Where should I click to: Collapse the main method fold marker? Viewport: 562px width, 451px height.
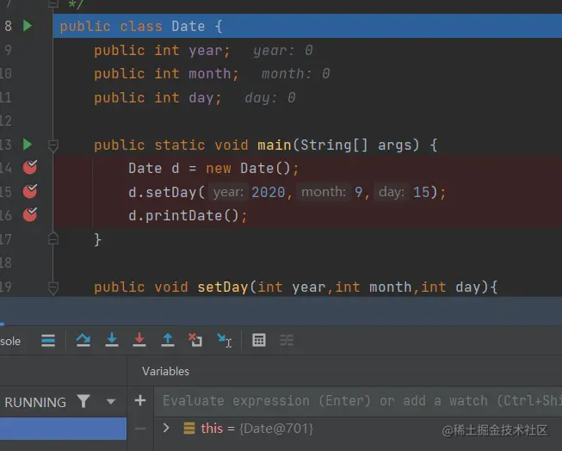pyautogui.click(x=53, y=145)
